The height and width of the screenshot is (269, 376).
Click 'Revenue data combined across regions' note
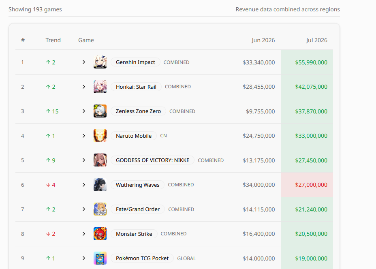tap(288, 9)
